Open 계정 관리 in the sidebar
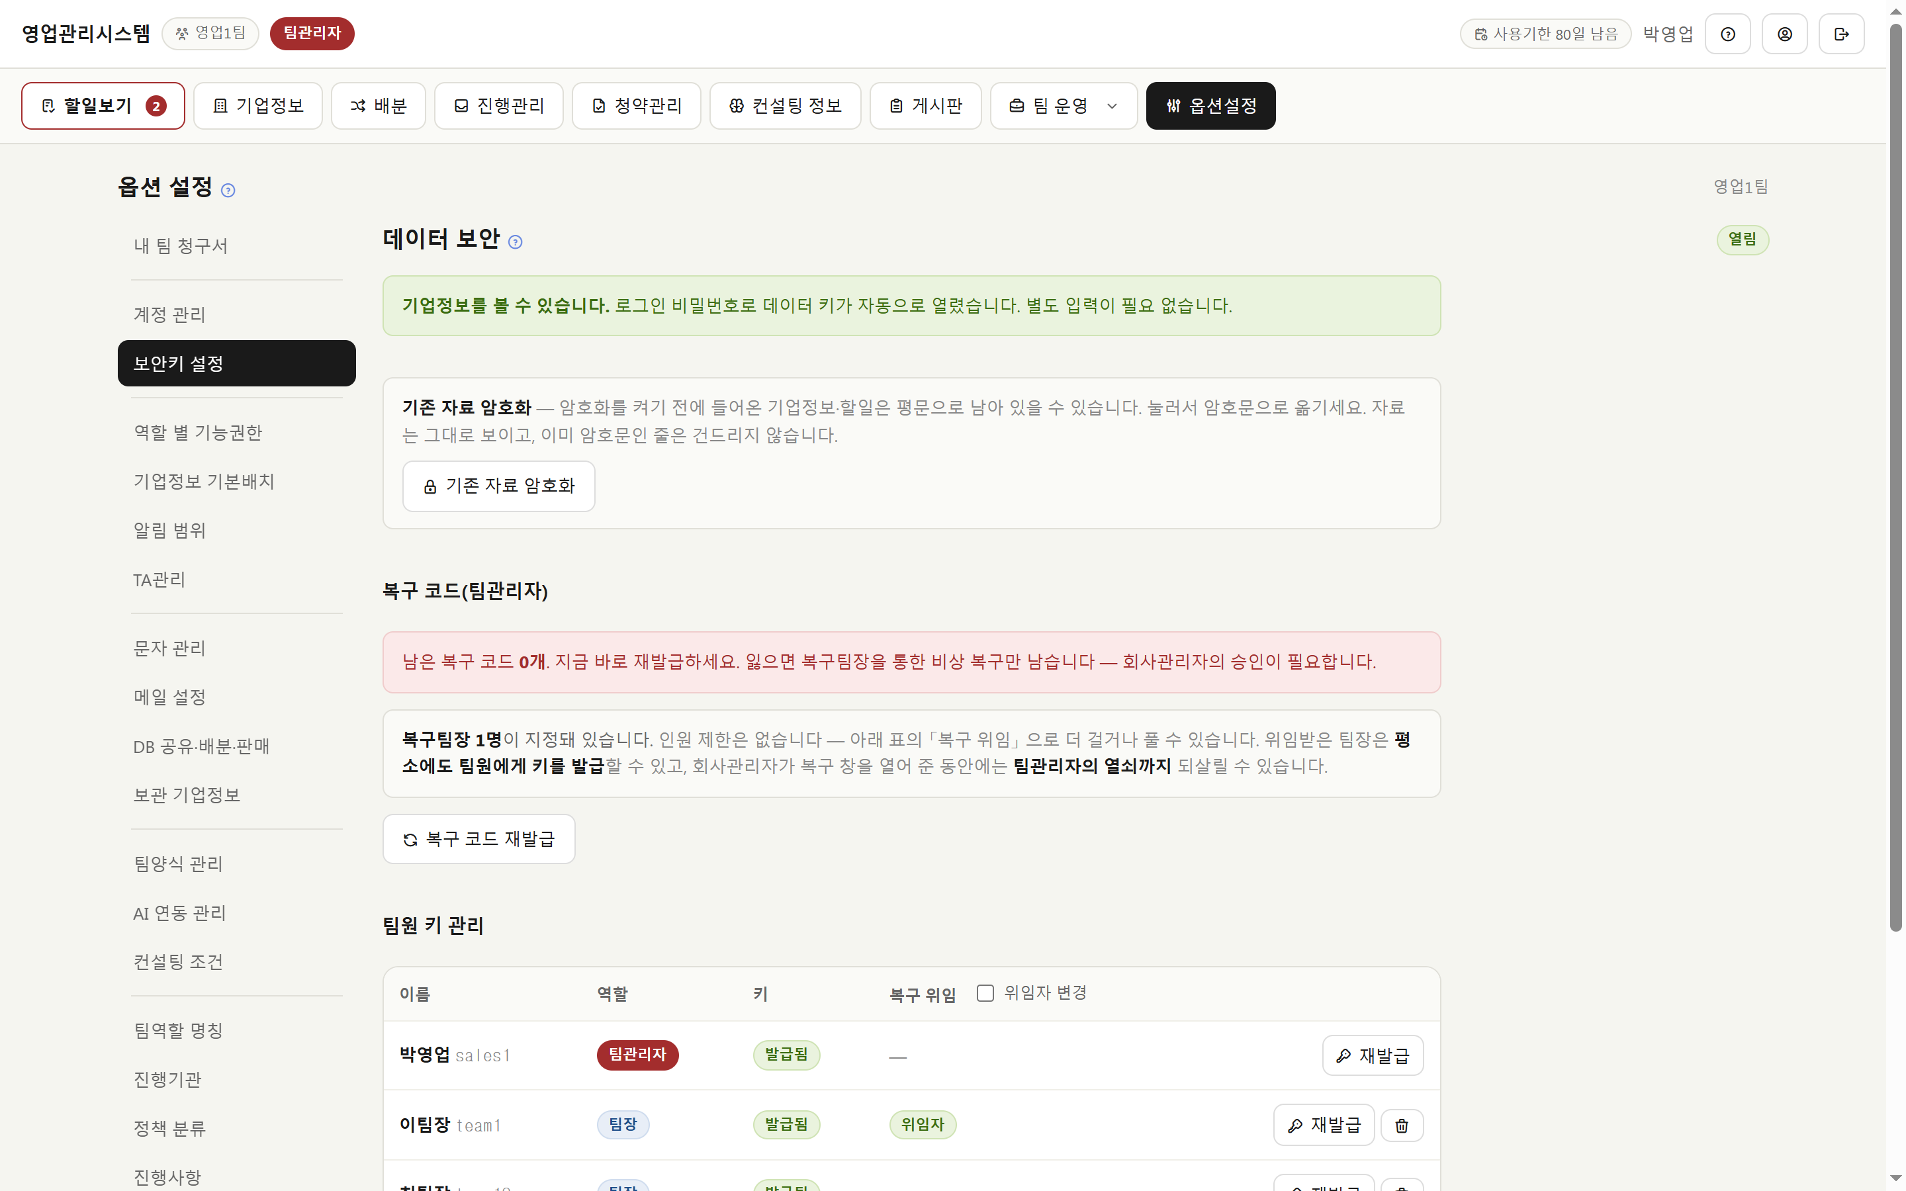Image resolution: width=1906 pixels, height=1191 pixels. [x=236, y=314]
